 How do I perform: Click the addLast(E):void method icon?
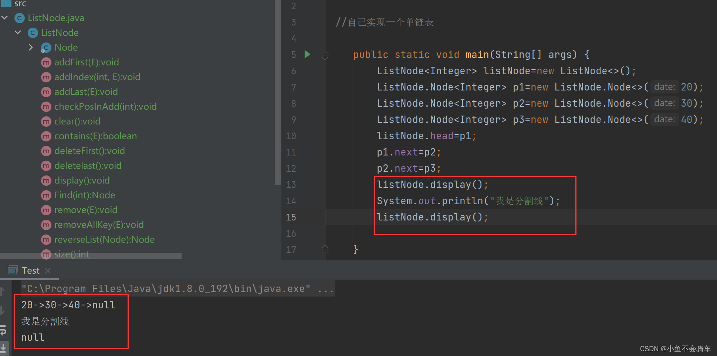46,92
